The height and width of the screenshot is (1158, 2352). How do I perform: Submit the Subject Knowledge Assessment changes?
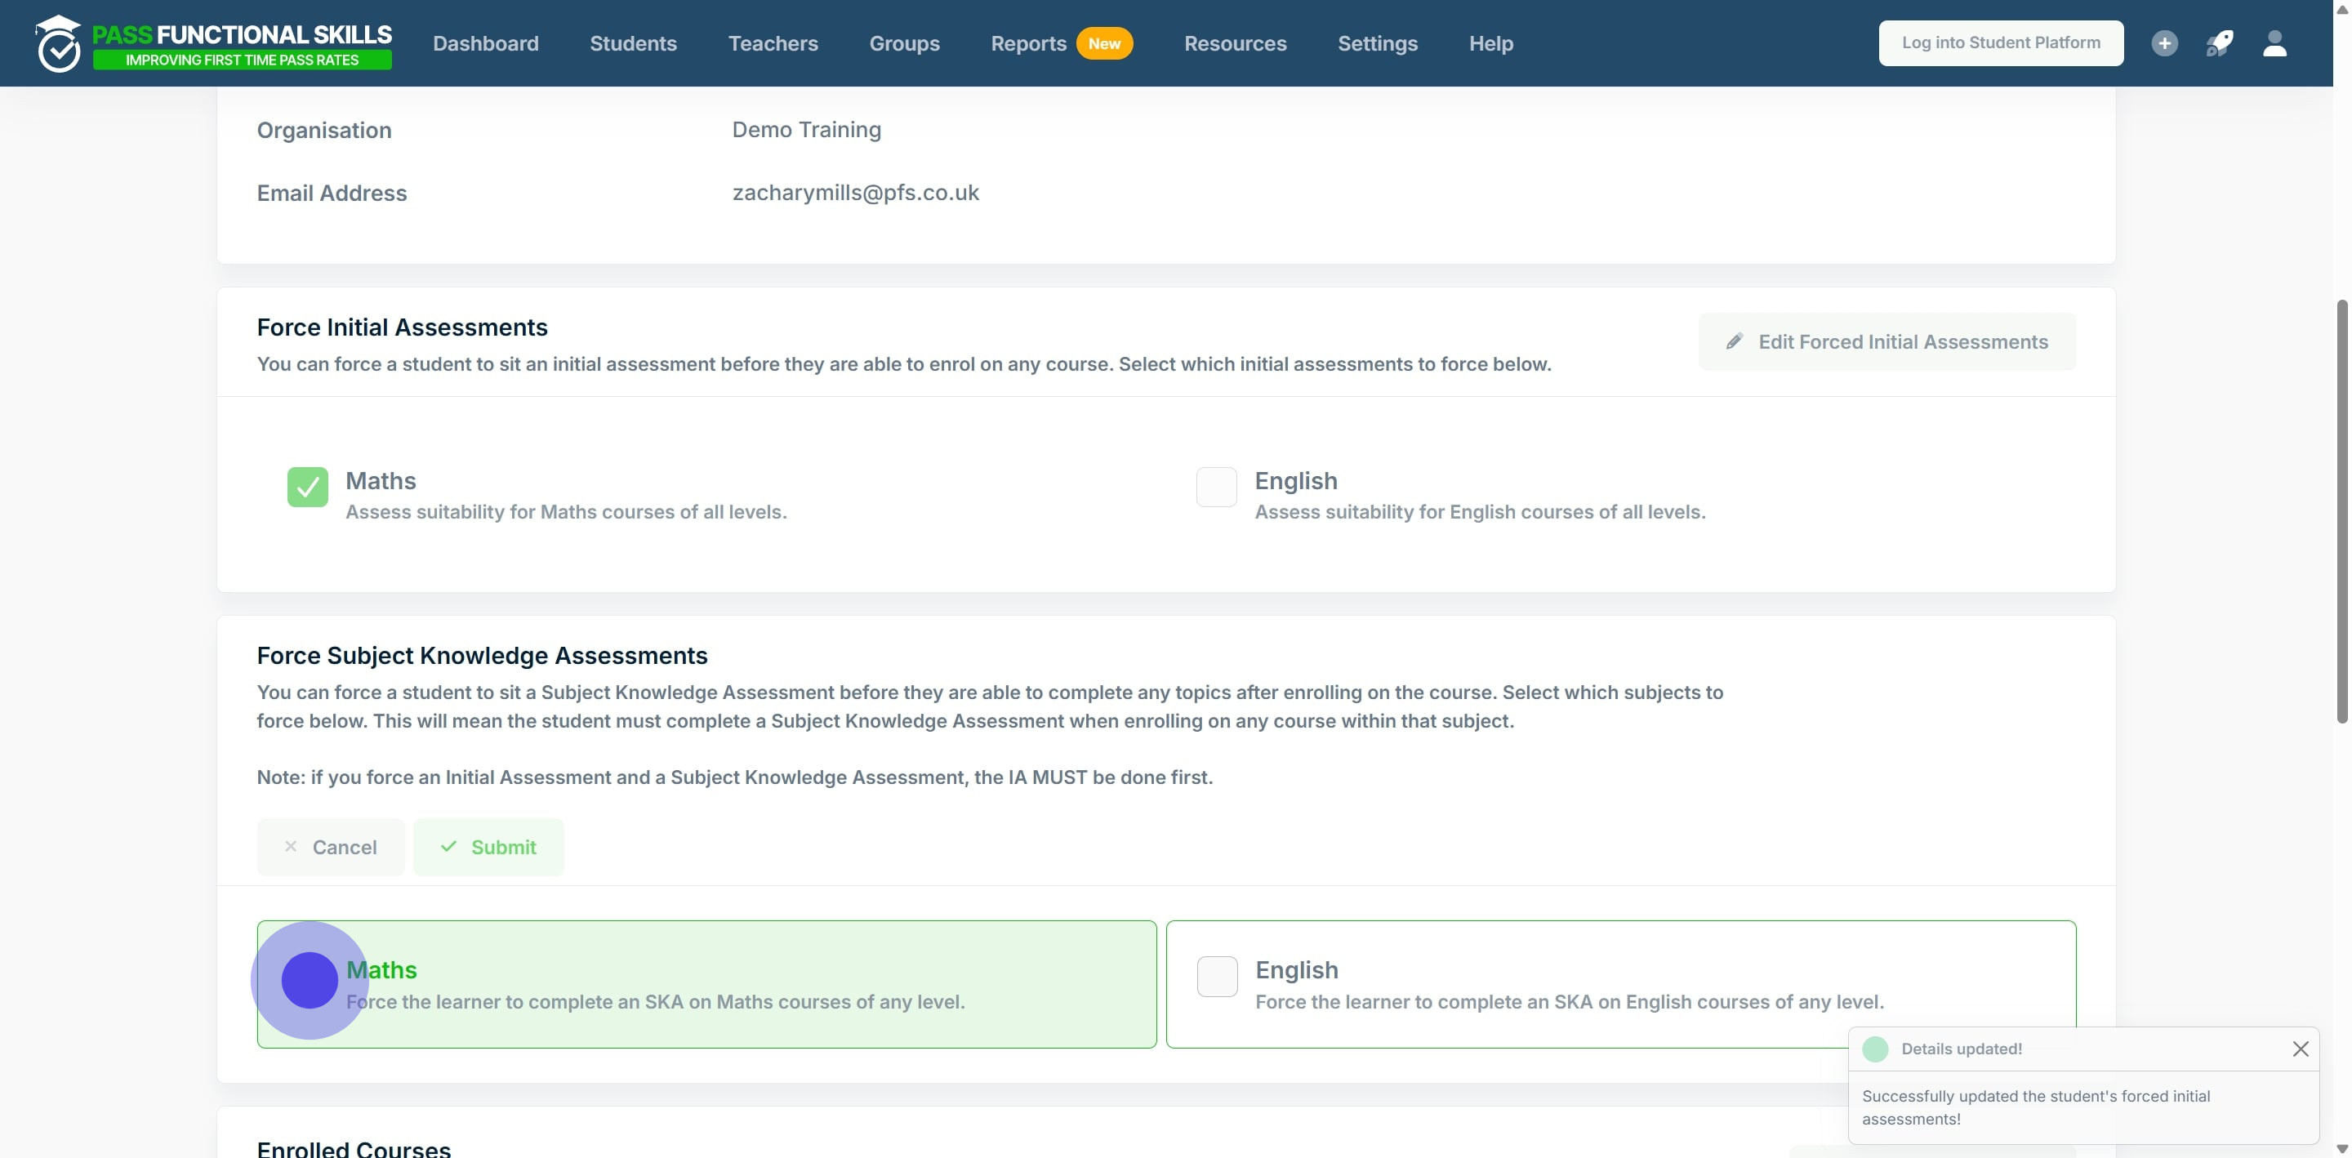[x=488, y=847]
